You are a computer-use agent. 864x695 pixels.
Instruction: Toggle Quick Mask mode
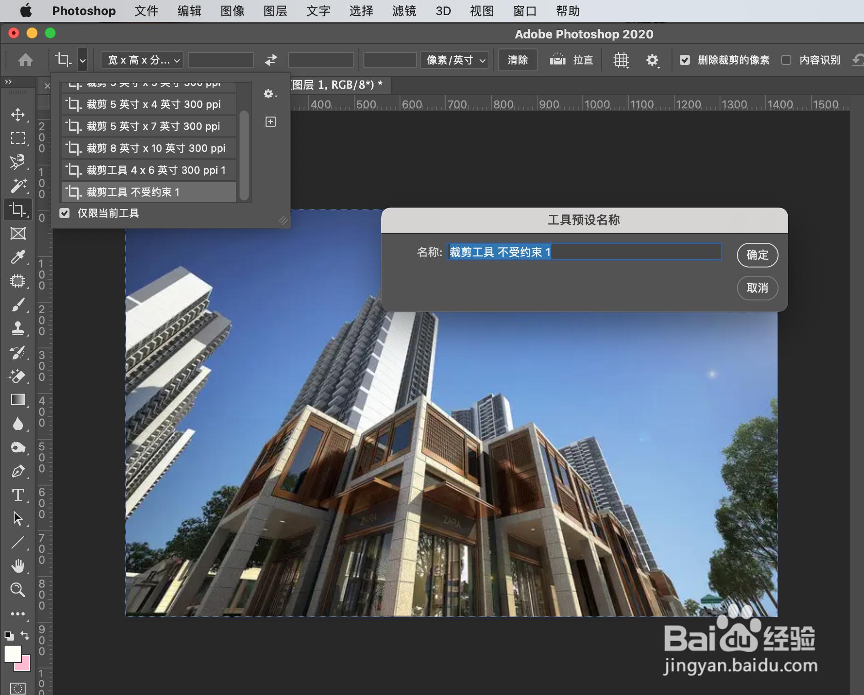tap(18, 688)
